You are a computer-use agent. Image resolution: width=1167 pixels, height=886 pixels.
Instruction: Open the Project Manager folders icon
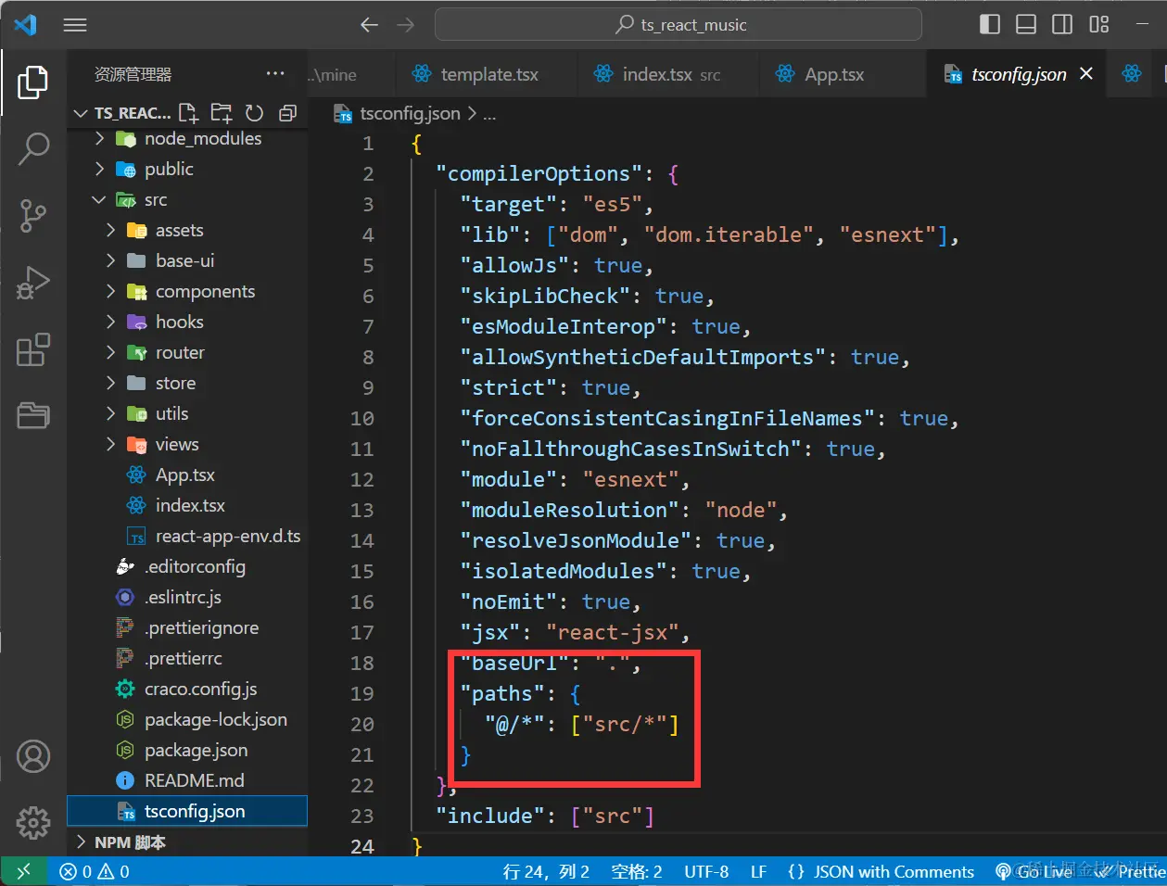(x=33, y=415)
